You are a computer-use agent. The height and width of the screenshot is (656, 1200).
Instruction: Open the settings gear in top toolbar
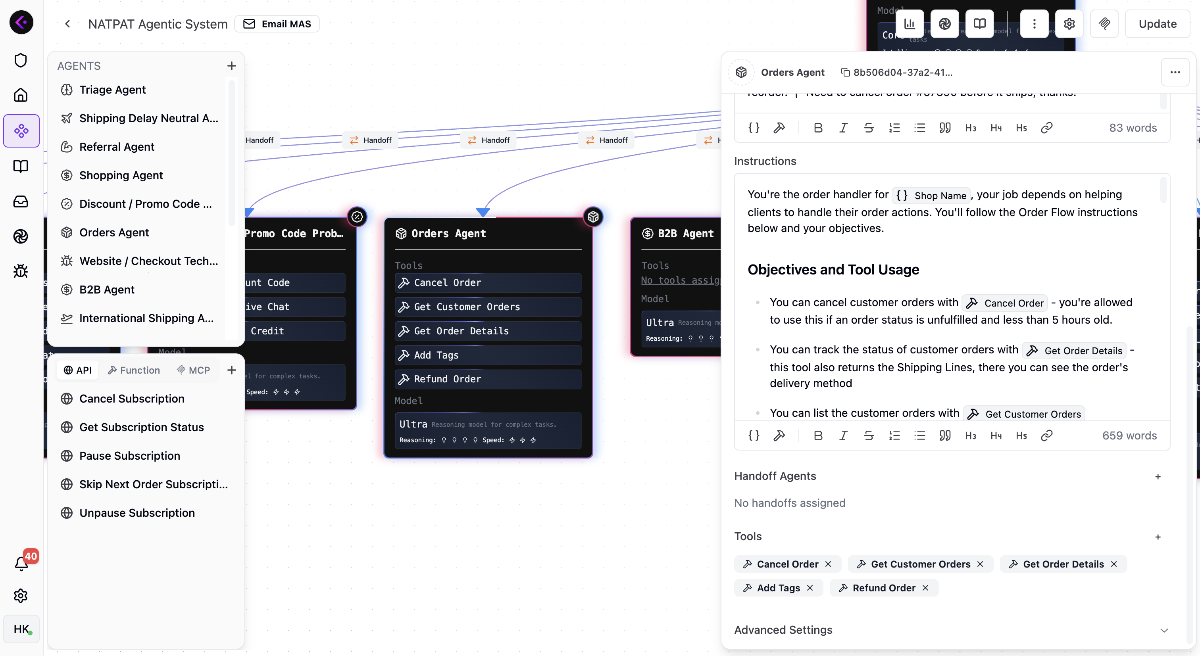point(1069,24)
